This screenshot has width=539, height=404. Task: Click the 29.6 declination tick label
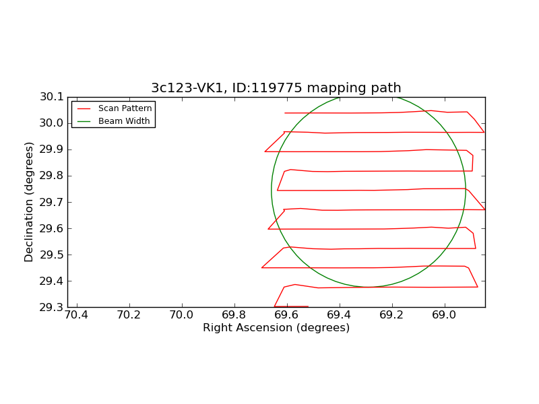pyautogui.click(x=52, y=228)
